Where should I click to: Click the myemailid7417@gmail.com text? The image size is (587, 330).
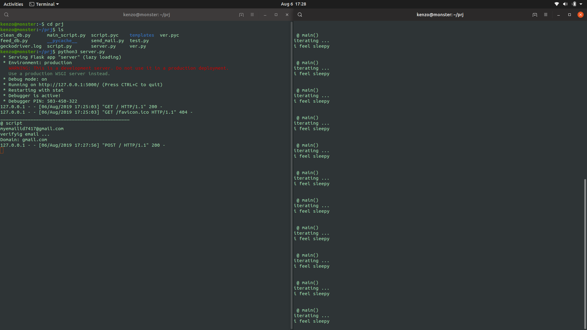(32, 129)
